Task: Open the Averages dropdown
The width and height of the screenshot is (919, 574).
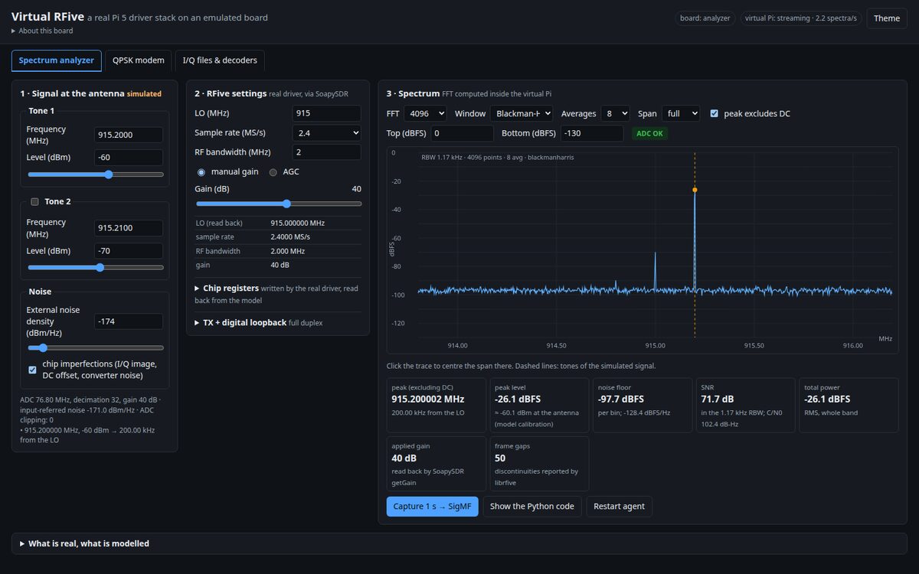Action: pyautogui.click(x=616, y=113)
